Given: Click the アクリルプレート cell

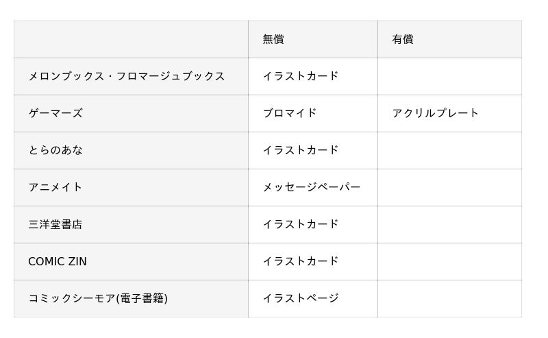Looking at the screenshot, I should click(x=436, y=113).
